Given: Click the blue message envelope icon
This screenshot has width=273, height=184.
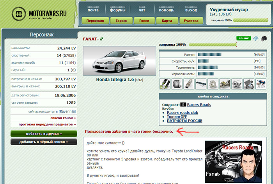Looking at the screenshot, I should coord(255,38).
